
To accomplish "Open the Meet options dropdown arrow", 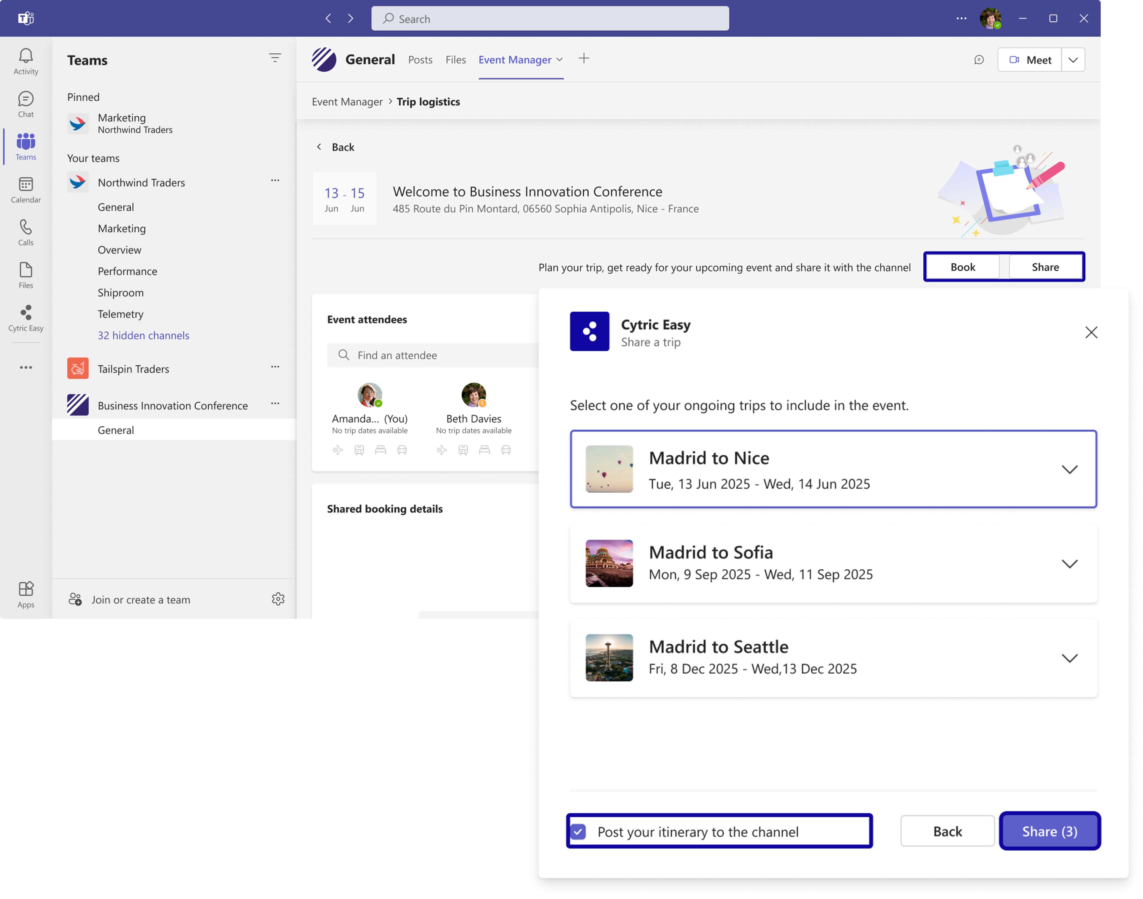I will (x=1073, y=60).
